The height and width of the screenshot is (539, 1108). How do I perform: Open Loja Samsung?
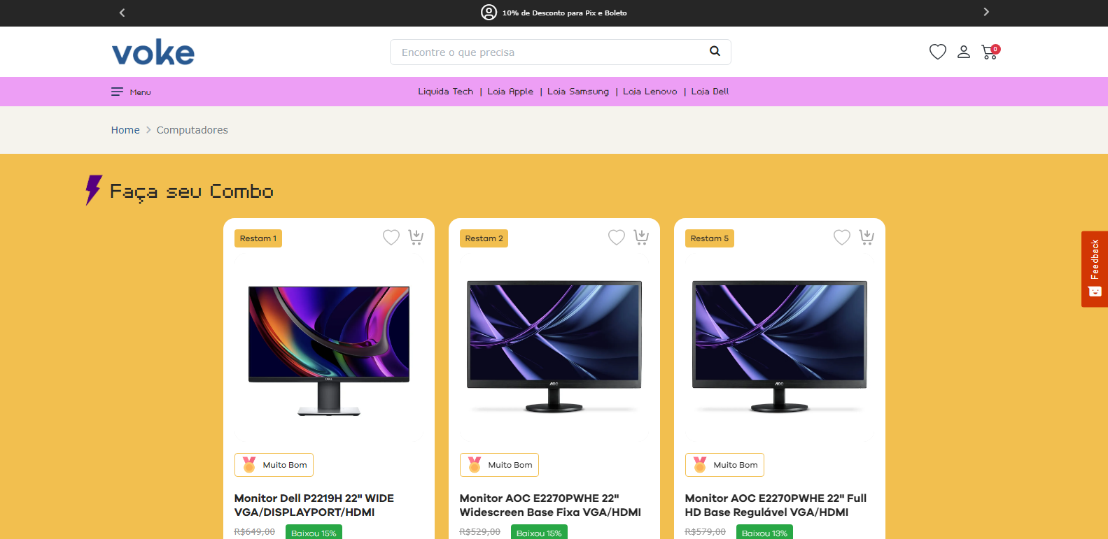[x=578, y=92]
